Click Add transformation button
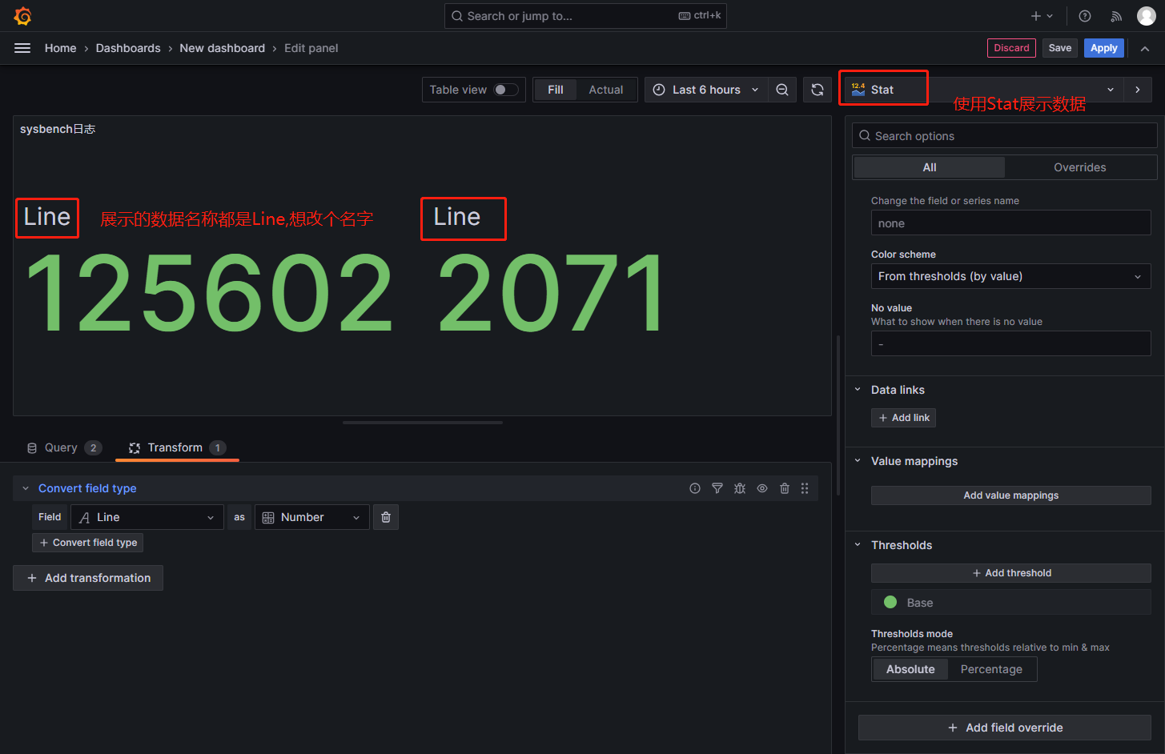The height and width of the screenshot is (754, 1165). [x=88, y=578]
